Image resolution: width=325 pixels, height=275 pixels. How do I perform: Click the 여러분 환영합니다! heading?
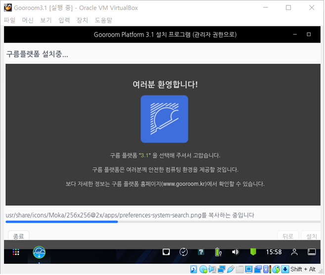pyautogui.click(x=165, y=85)
